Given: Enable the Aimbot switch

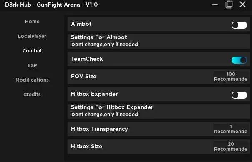Looking at the screenshot, I should 239,25.
